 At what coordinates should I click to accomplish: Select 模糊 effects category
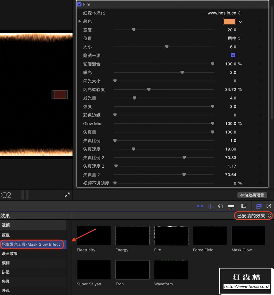pos(33,263)
